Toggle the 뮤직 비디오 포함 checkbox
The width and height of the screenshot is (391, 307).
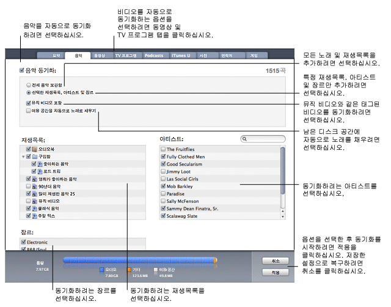[29, 103]
